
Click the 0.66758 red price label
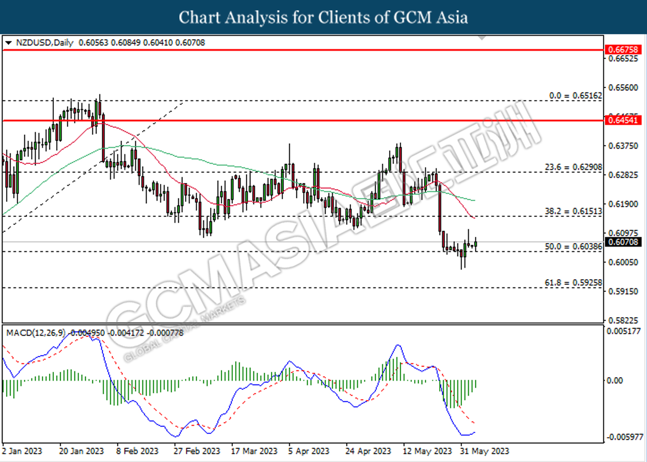(x=622, y=50)
